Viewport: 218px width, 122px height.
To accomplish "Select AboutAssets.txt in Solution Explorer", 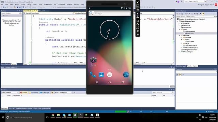I will [x=190, y=32].
